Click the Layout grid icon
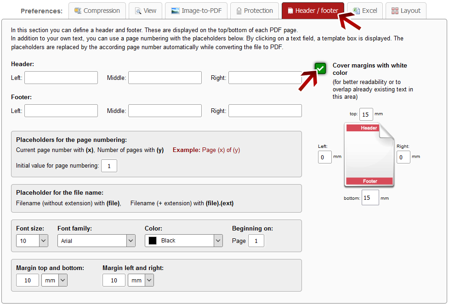 (395, 11)
